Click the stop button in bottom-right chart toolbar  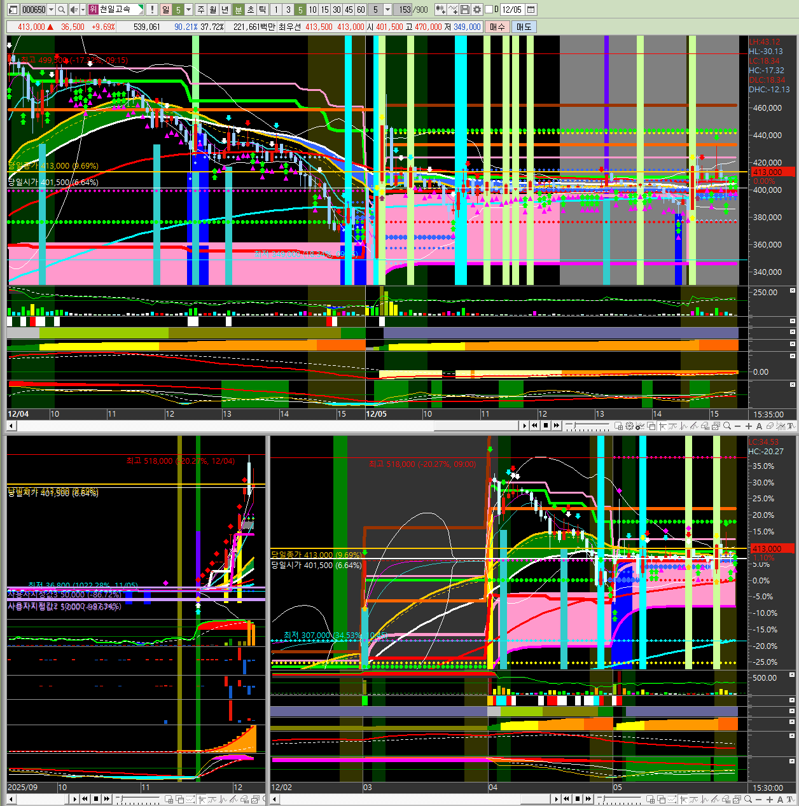pos(578,799)
